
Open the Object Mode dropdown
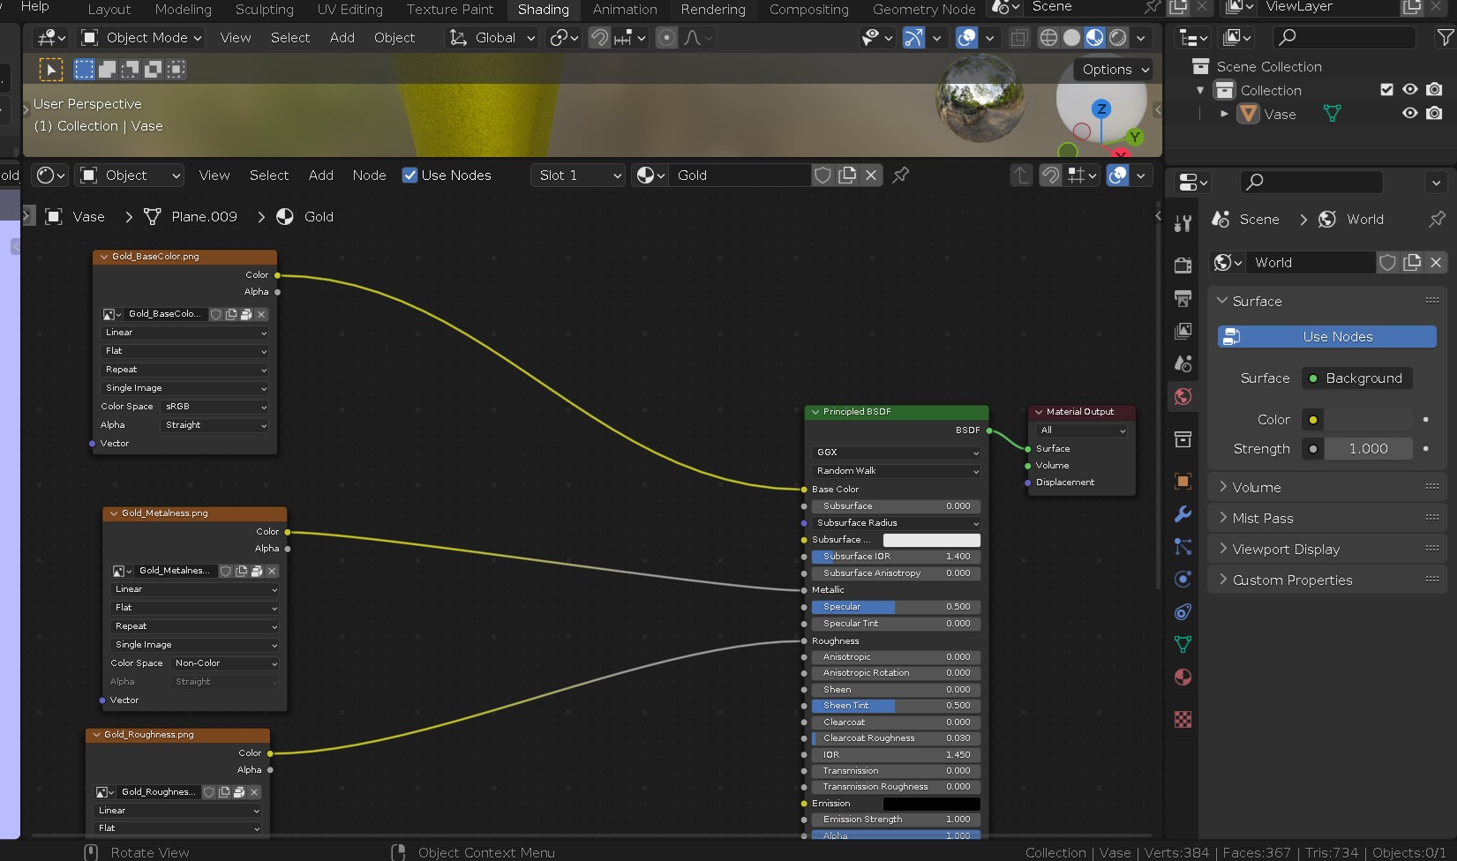(141, 38)
